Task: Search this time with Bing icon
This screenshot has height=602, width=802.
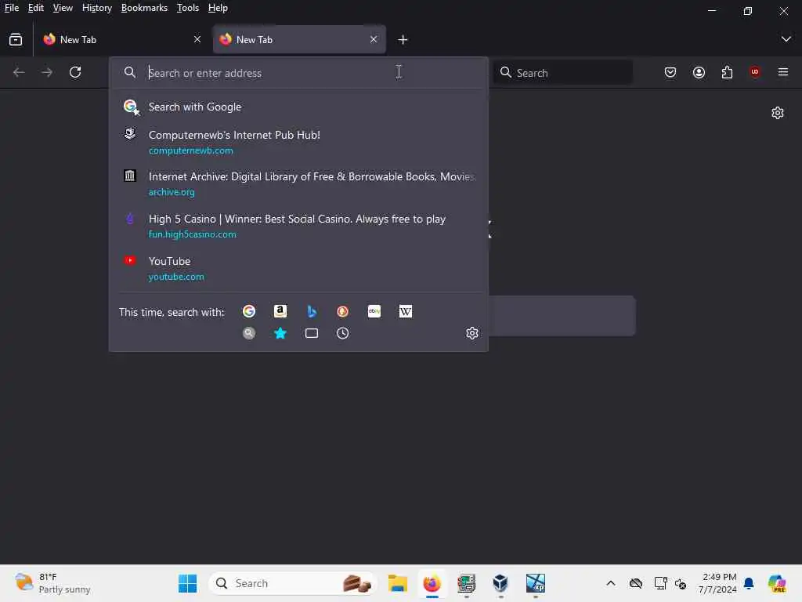Action: point(312,311)
